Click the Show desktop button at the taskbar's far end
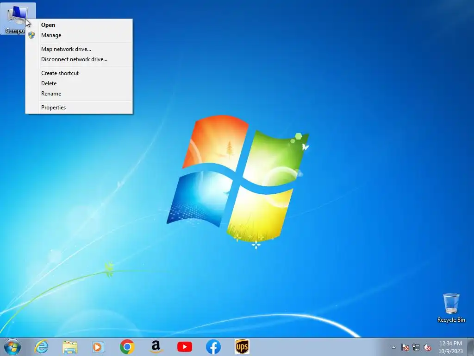 tap(470, 347)
